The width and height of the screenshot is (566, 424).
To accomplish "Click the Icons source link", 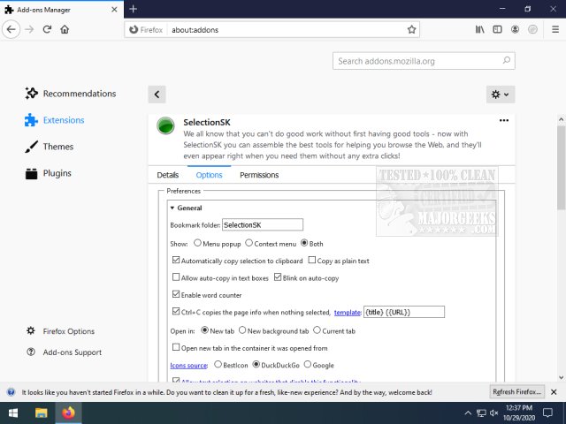I will [188, 365].
